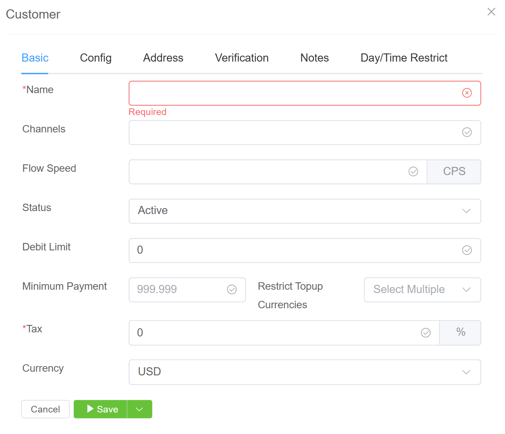The height and width of the screenshot is (434, 505).
Task: Open the Status dropdown showing Active
Action: [304, 211]
